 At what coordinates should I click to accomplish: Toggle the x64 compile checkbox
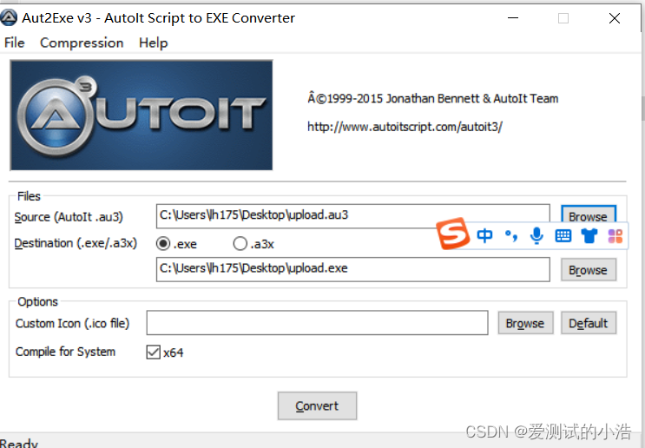[x=154, y=352]
